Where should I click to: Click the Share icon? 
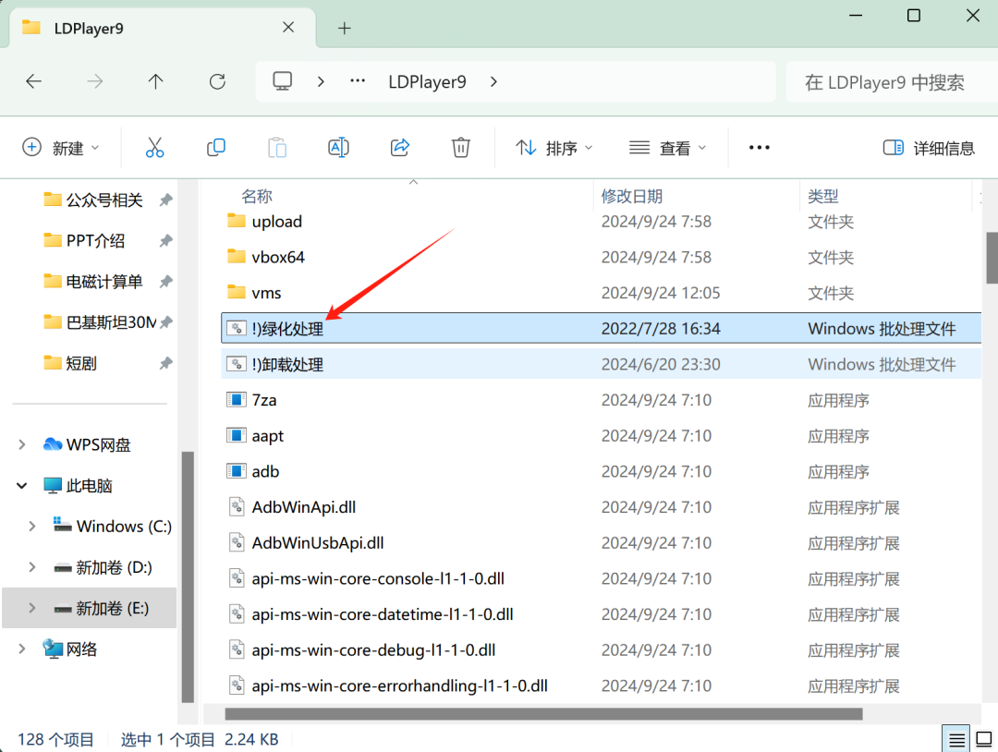pos(400,148)
